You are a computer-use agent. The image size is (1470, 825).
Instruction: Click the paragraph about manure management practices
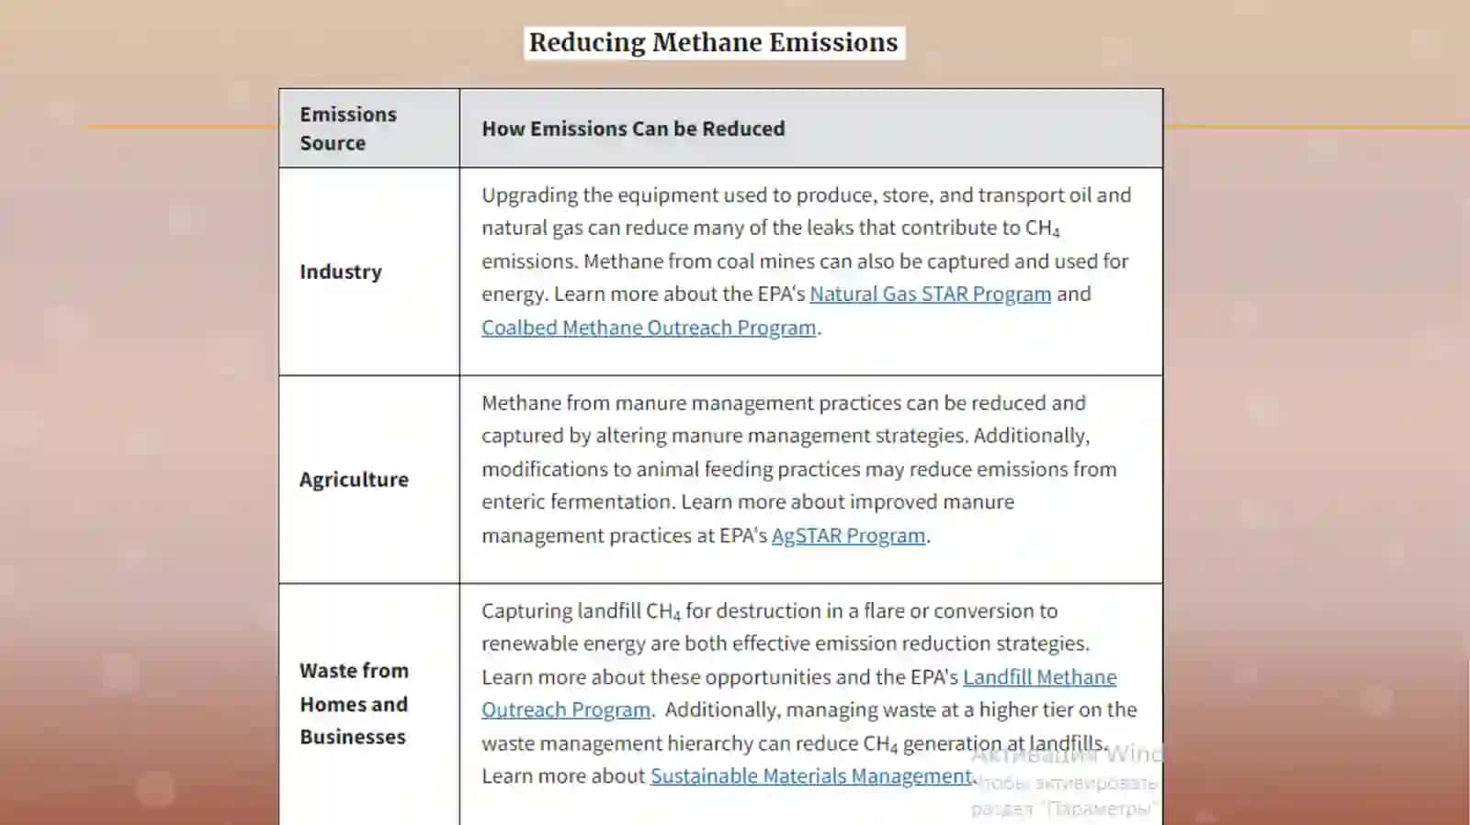(799, 469)
